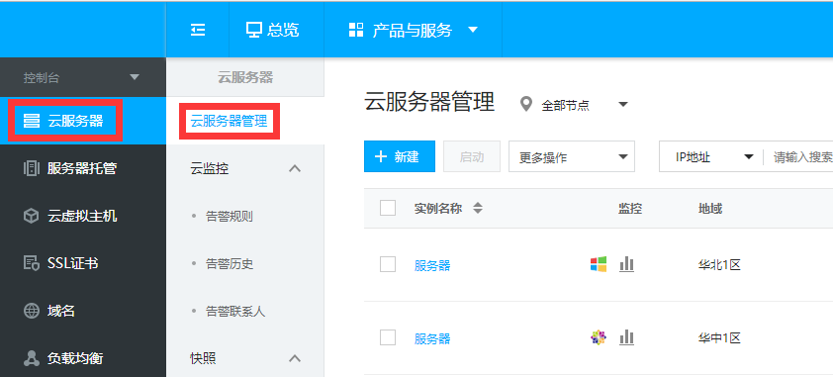Open the first 服务器 instance link
This screenshot has height=377, width=833.
click(x=432, y=265)
